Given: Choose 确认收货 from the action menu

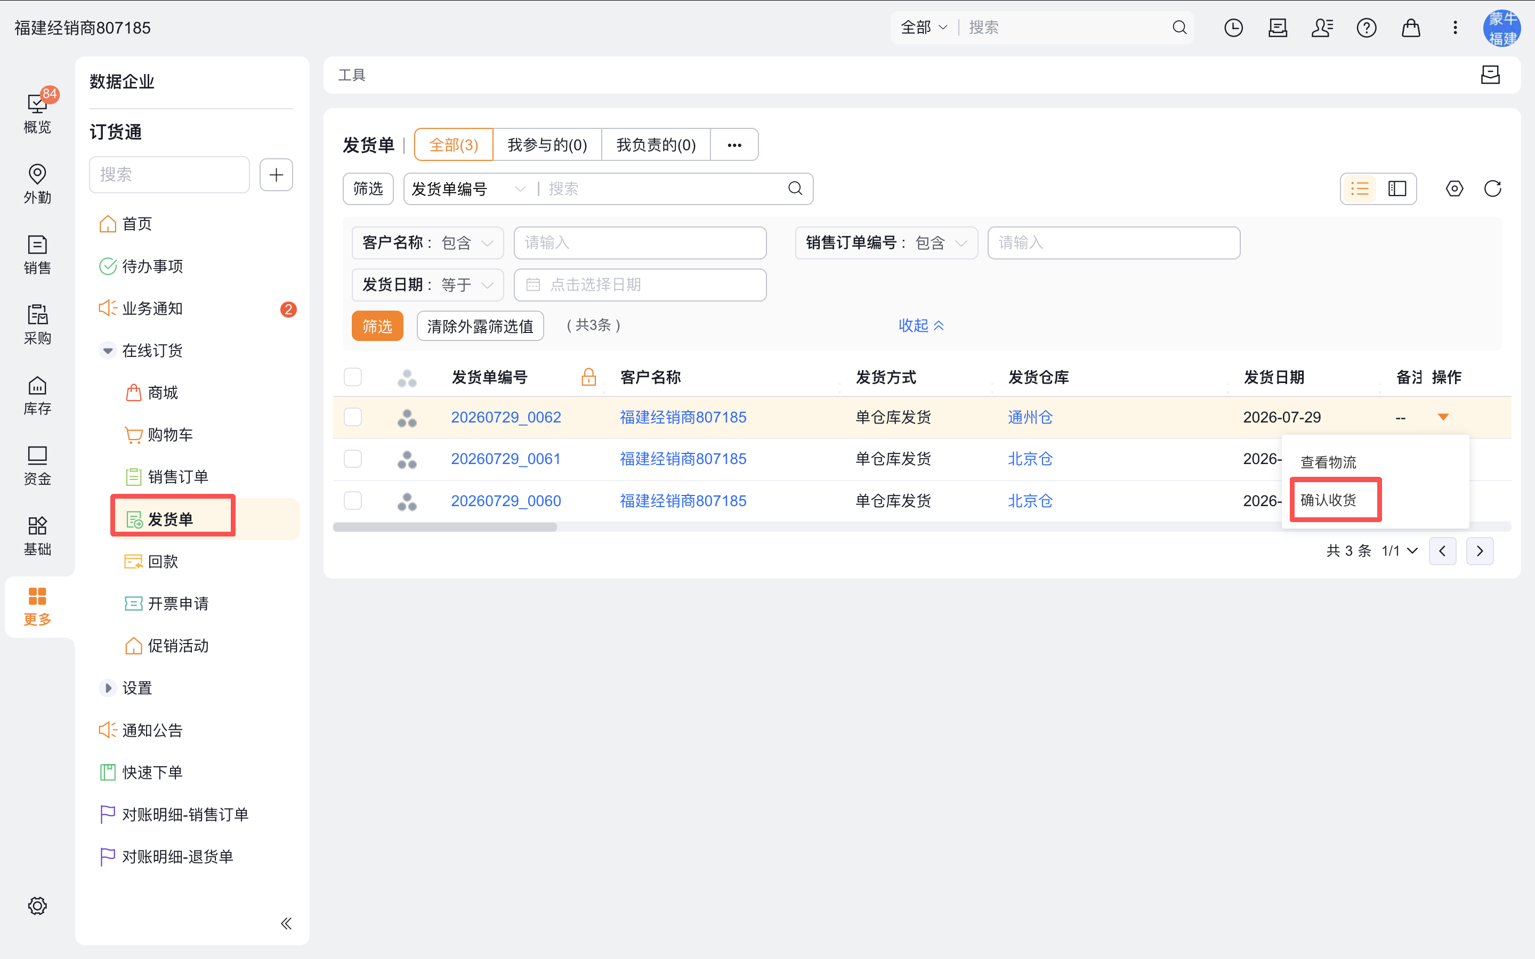Looking at the screenshot, I should [1329, 500].
